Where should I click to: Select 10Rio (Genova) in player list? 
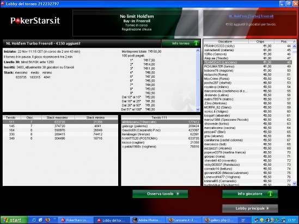247,54
